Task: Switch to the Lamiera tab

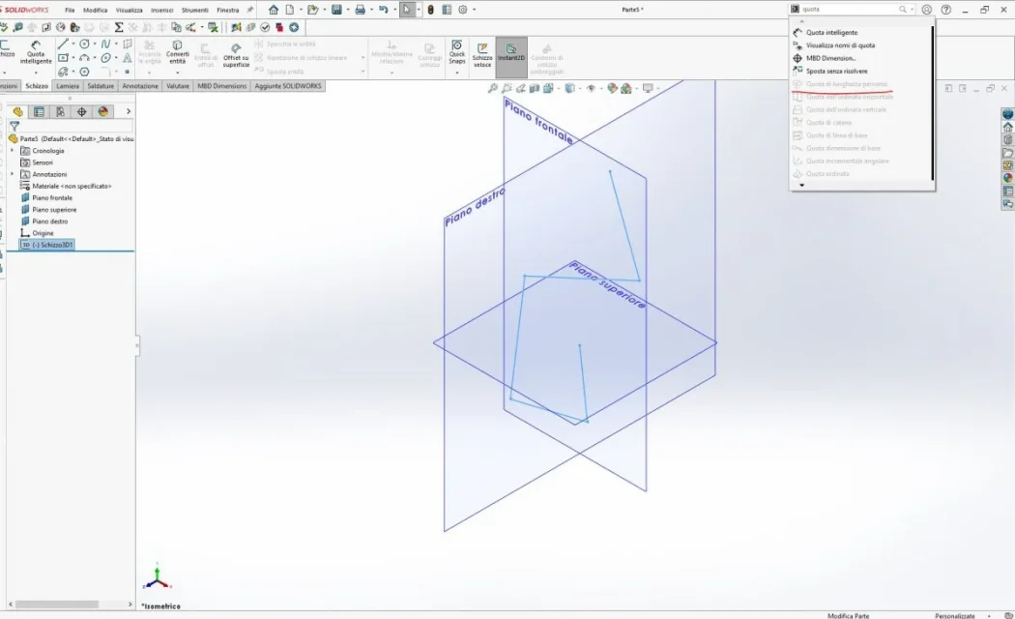Action: (x=68, y=86)
